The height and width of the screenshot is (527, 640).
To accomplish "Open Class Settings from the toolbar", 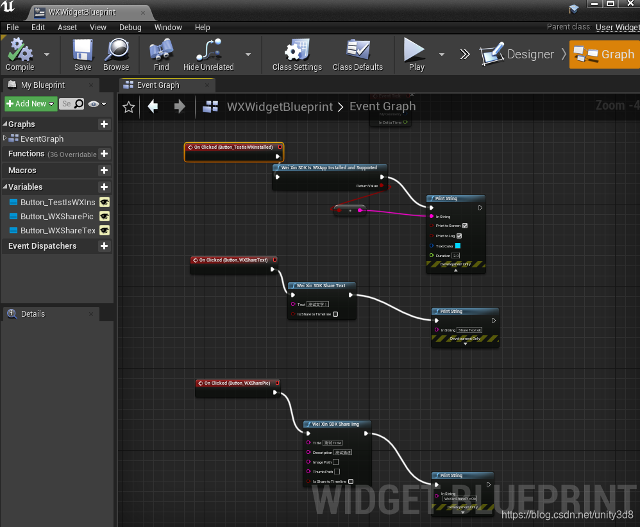I will 297,54.
